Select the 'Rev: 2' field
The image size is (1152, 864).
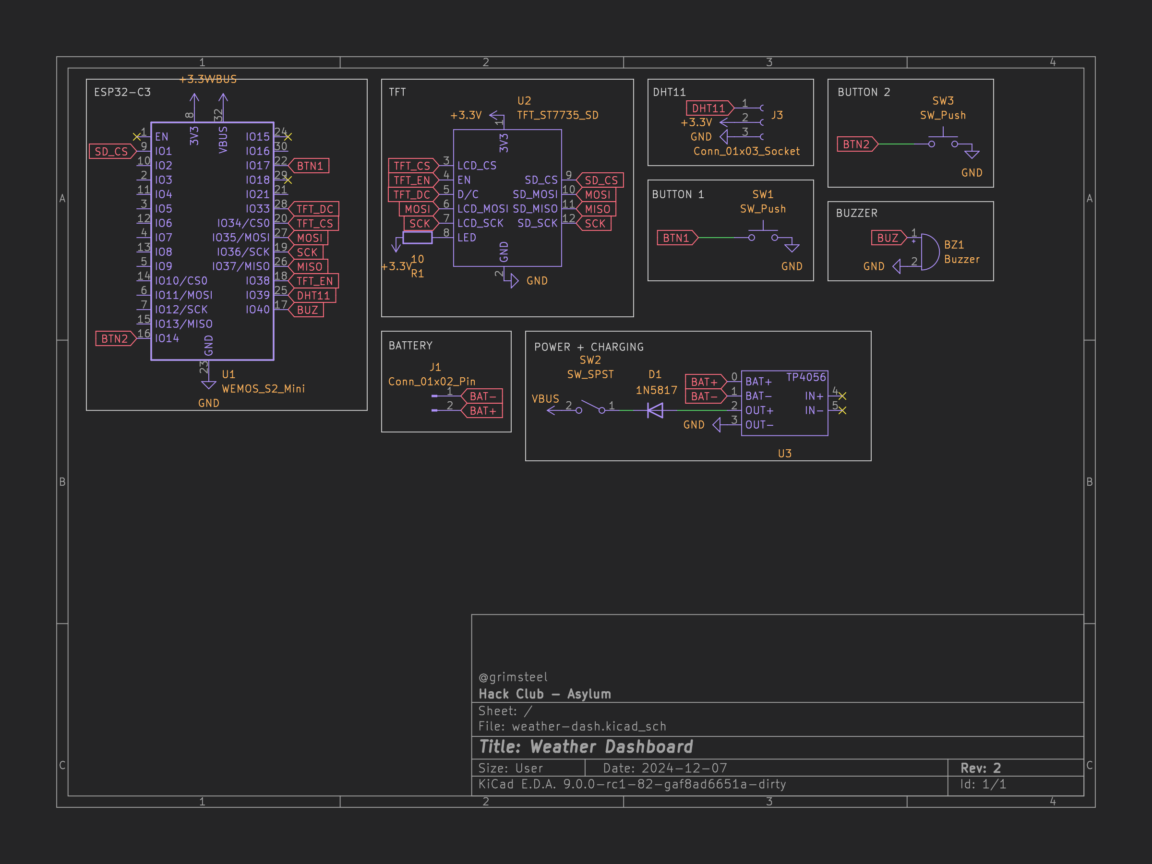pyautogui.click(x=981, y=768)
